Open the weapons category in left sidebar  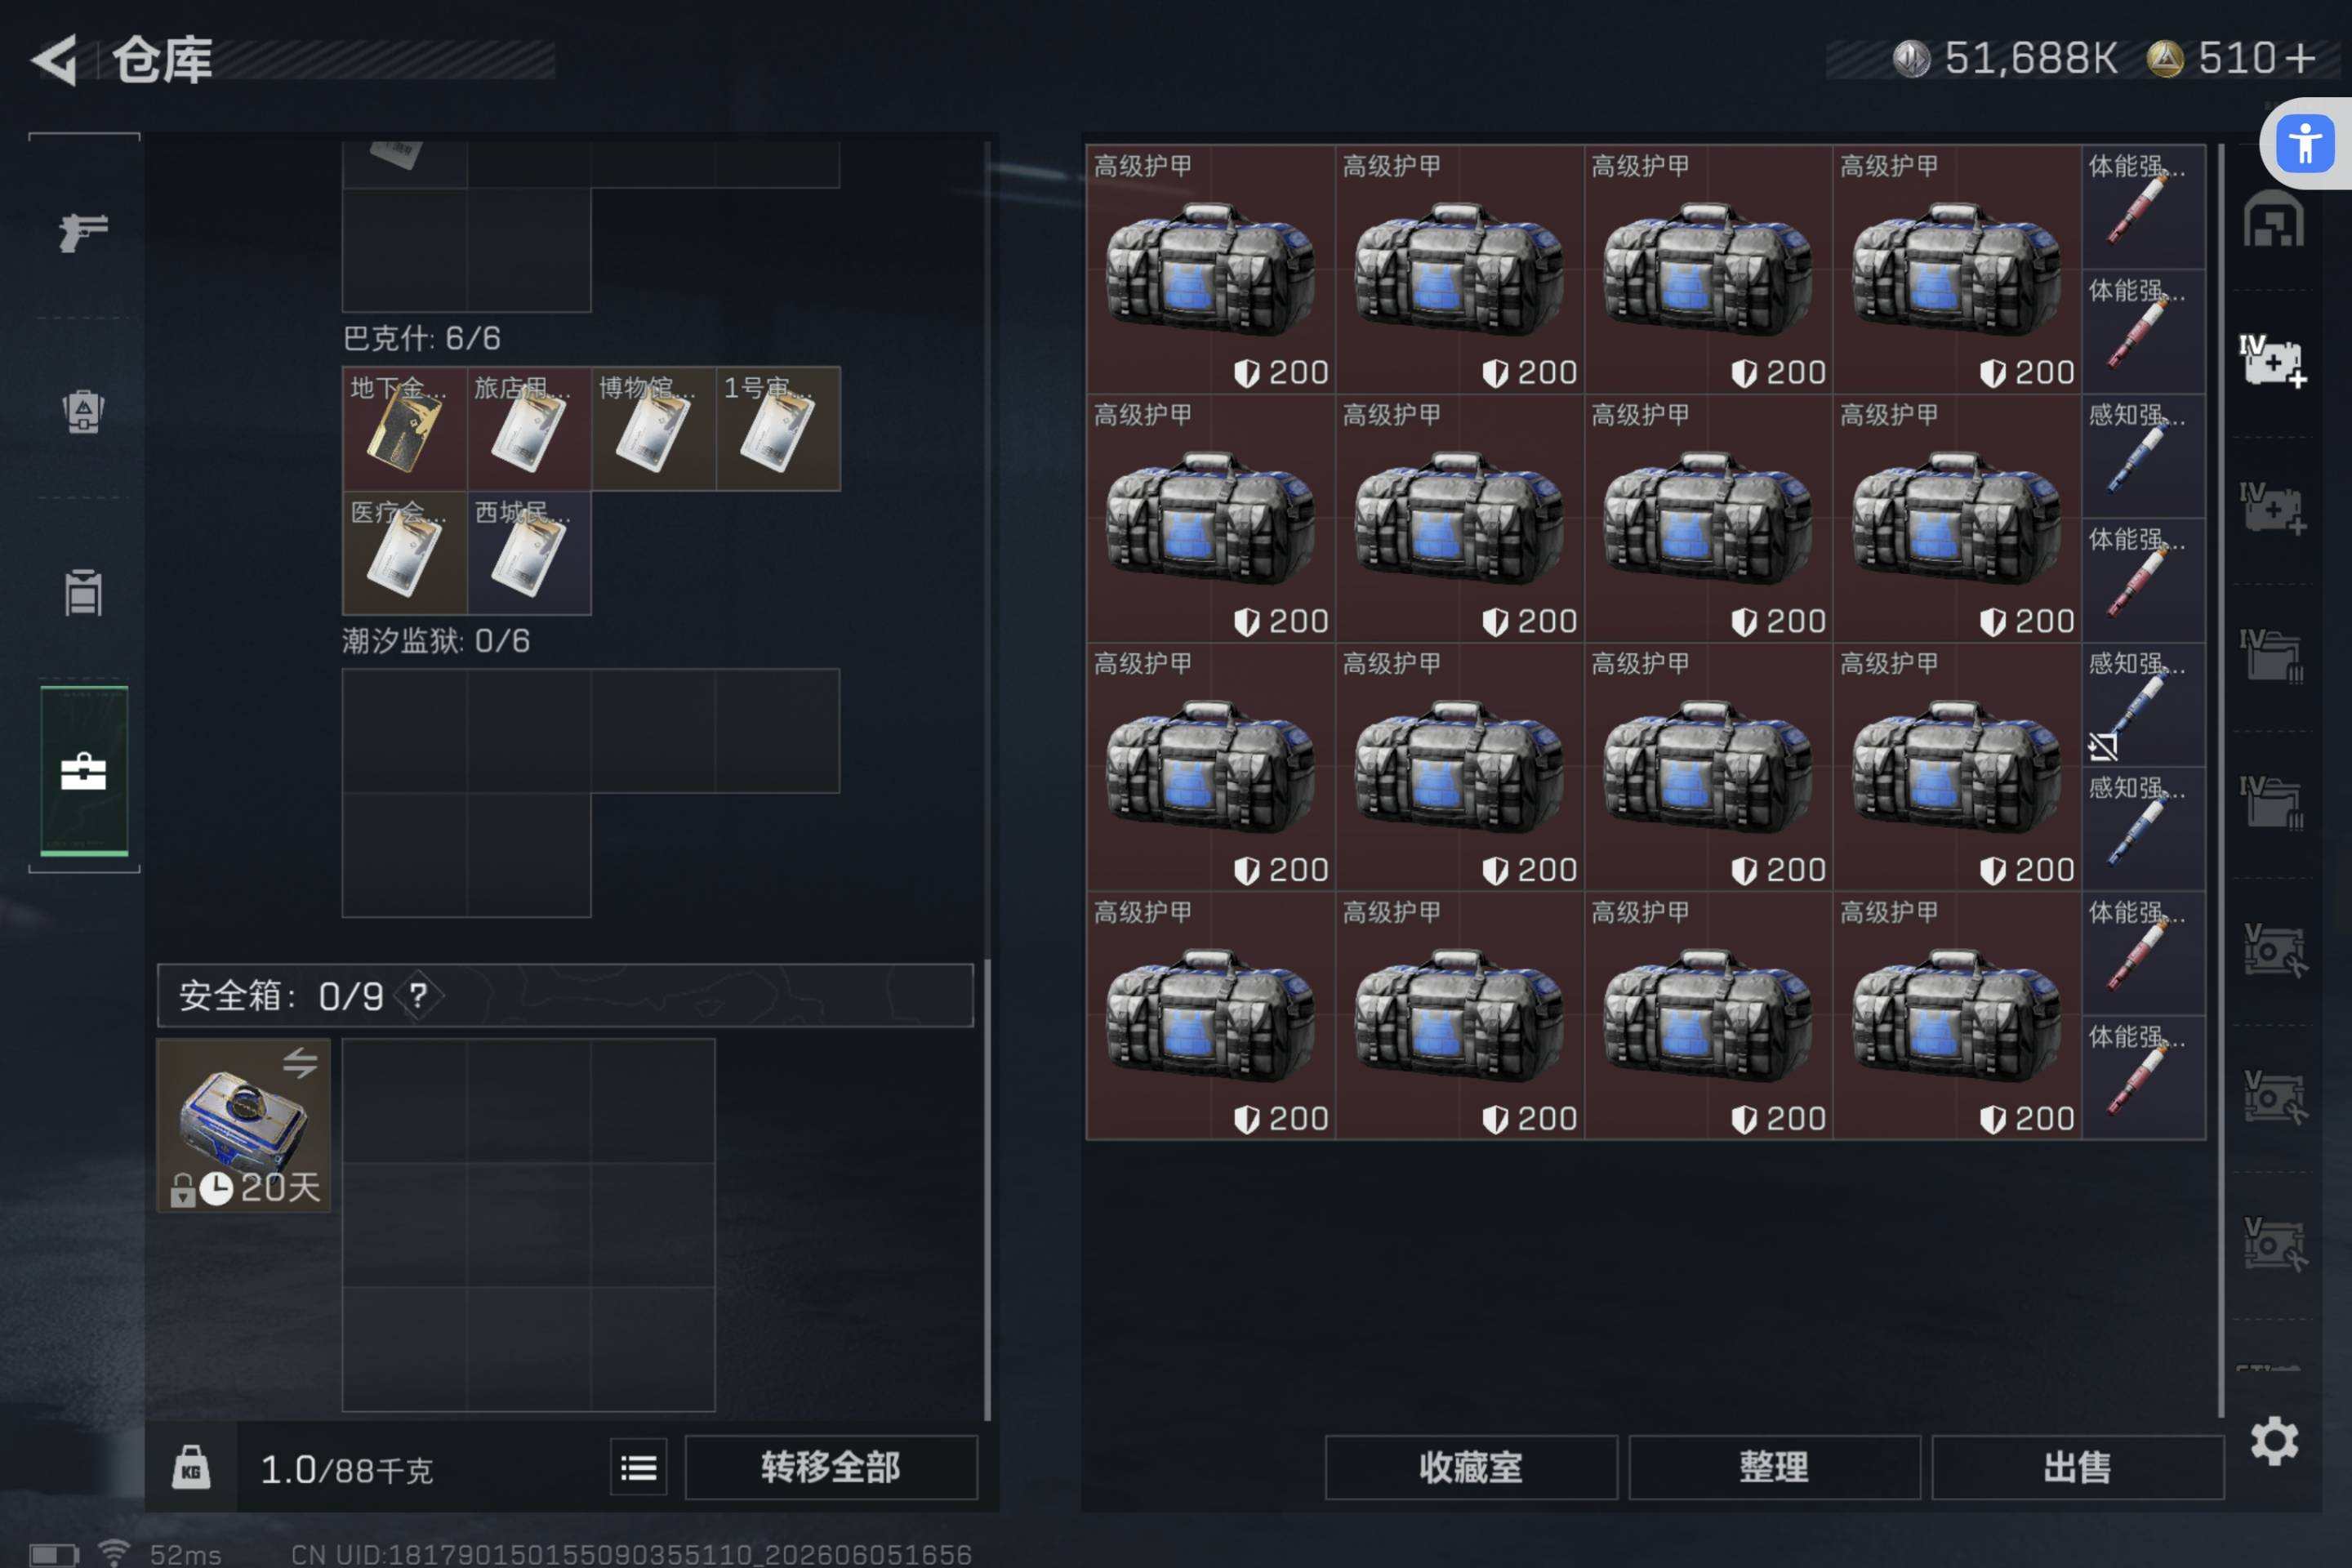click(83, 232)
